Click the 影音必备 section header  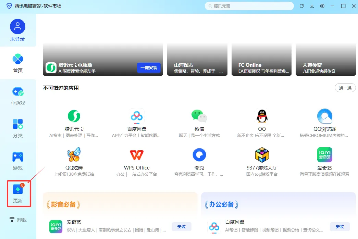click(63, 204)
